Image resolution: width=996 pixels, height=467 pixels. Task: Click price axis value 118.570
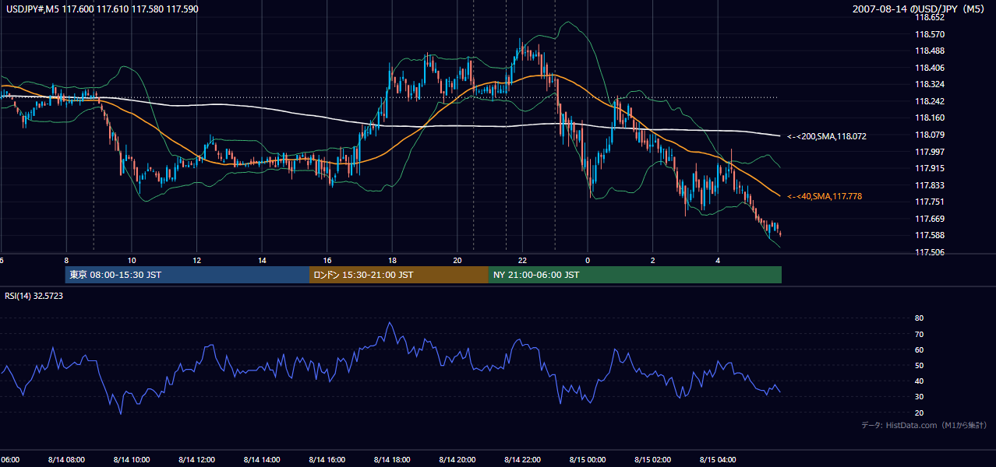[929, 34]
